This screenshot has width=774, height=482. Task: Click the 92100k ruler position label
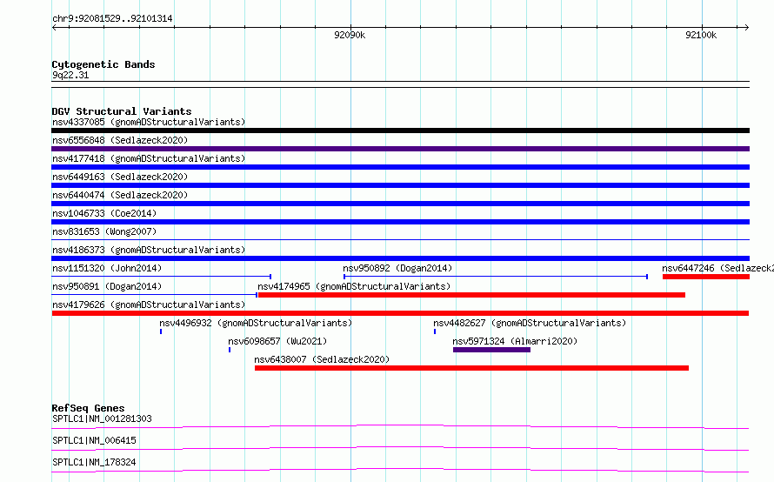pos(701,35)
